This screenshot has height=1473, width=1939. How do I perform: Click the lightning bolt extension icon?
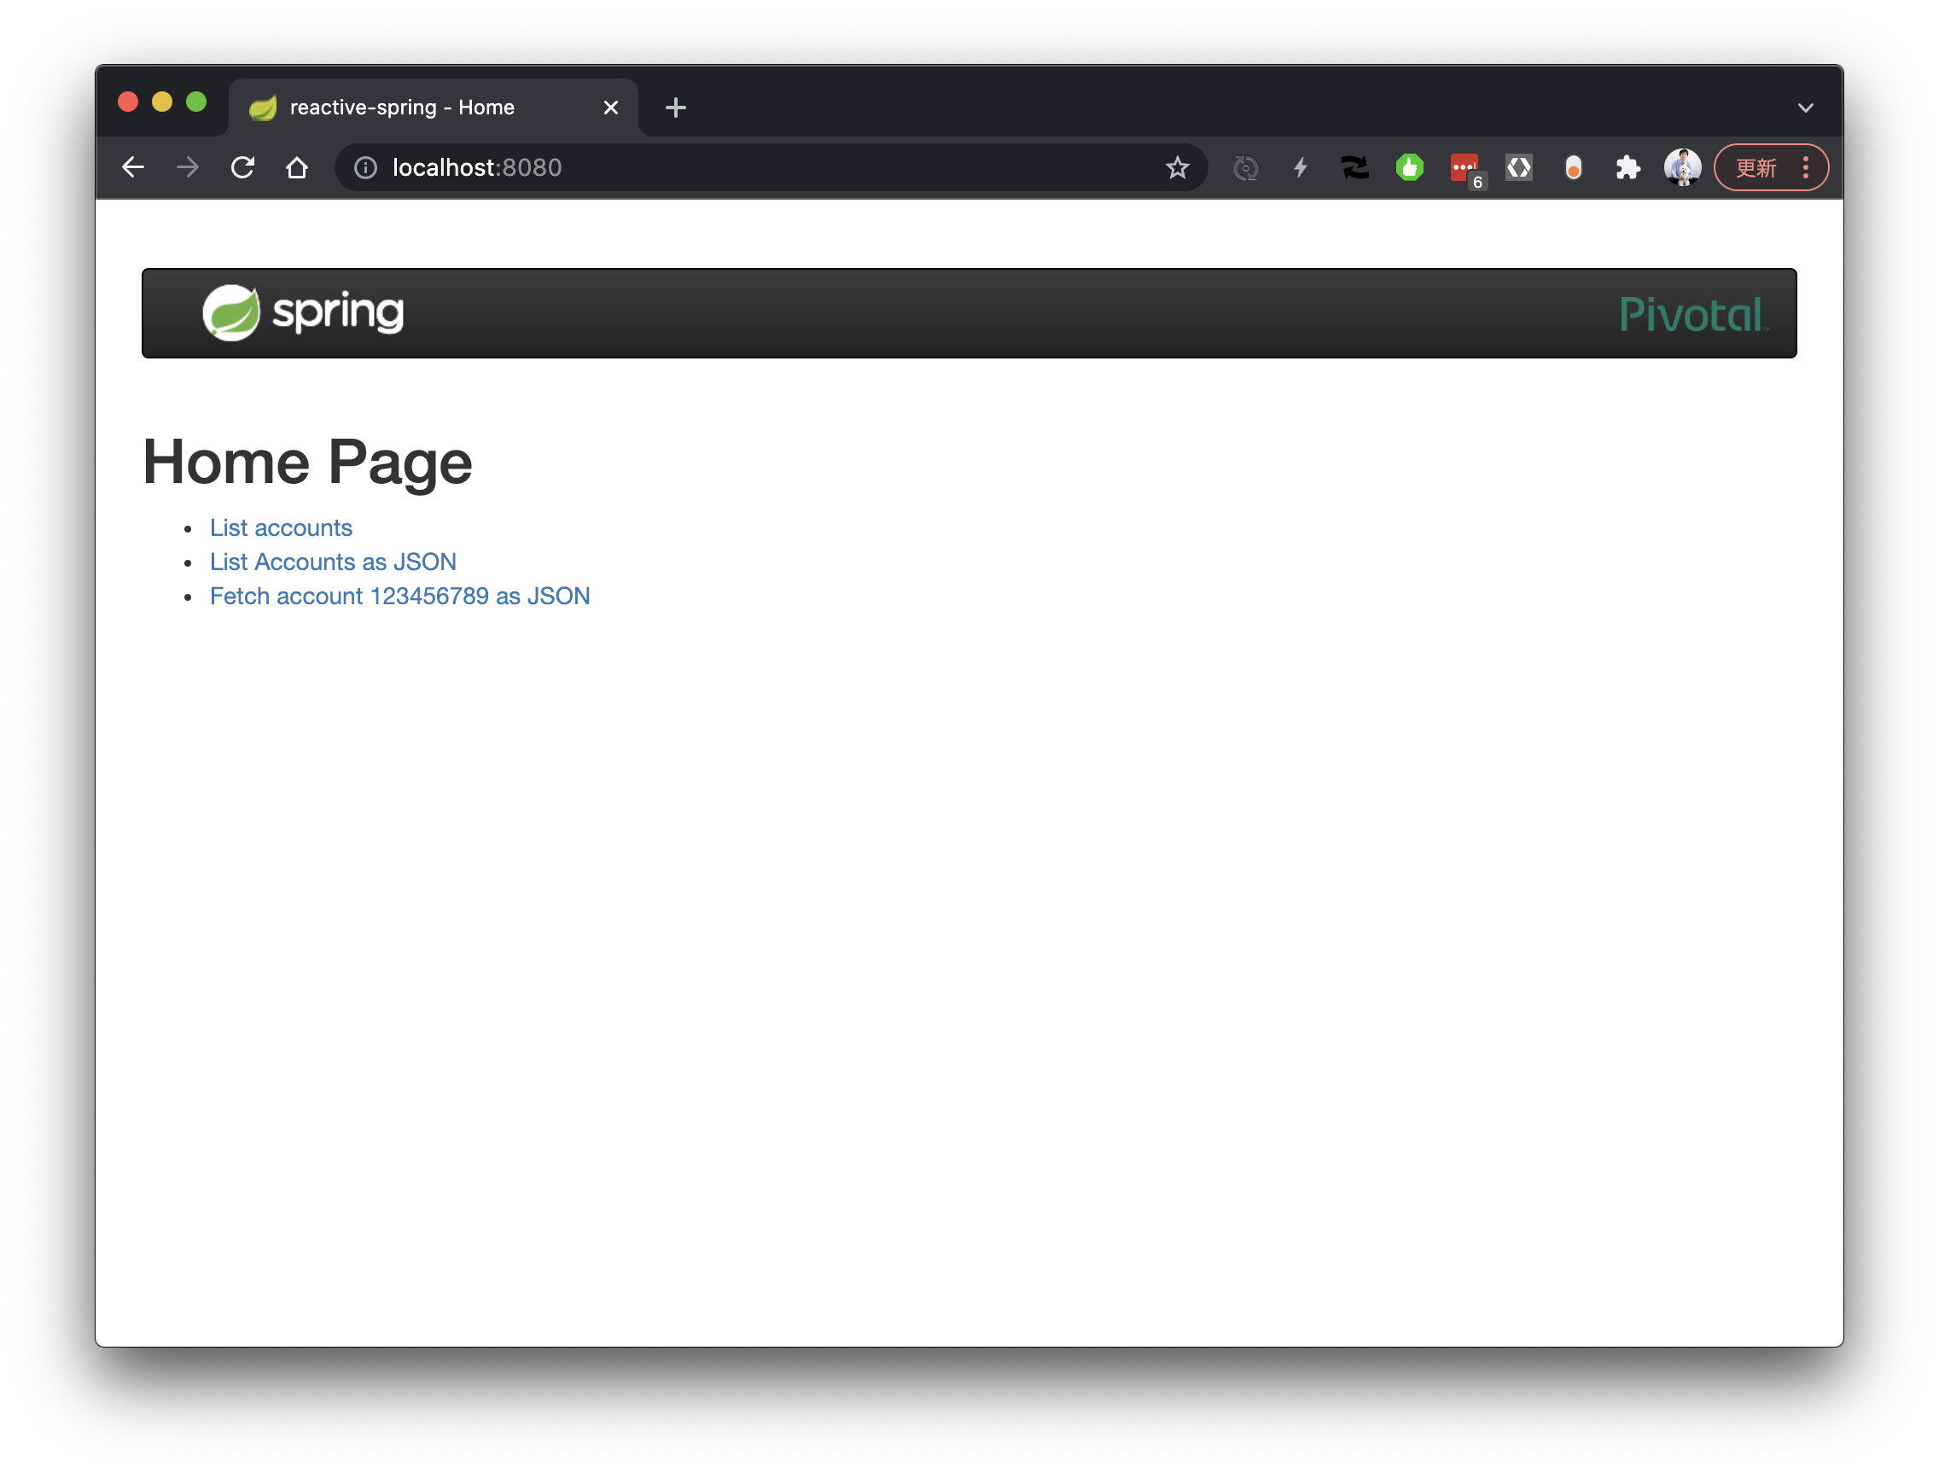pyautogui.click(x=1300, y=167)
